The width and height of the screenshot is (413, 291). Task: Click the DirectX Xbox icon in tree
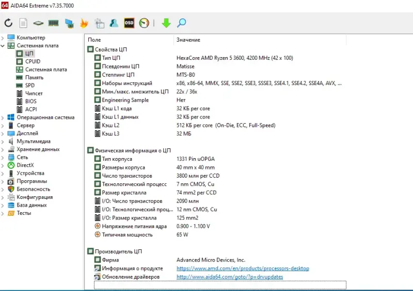11,165
